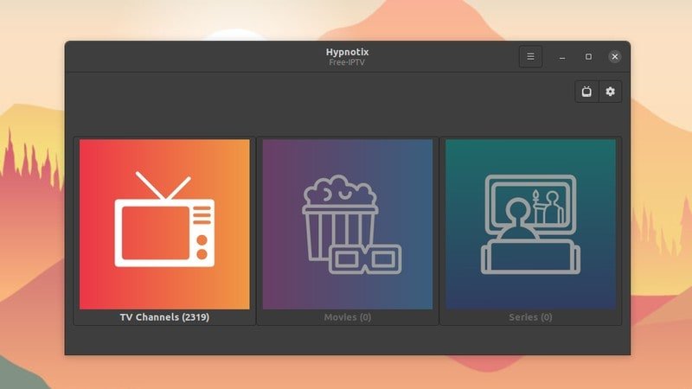692x389 pixels.
Task: Open the hamburger menu in the header bar
Action: [530, 57]
